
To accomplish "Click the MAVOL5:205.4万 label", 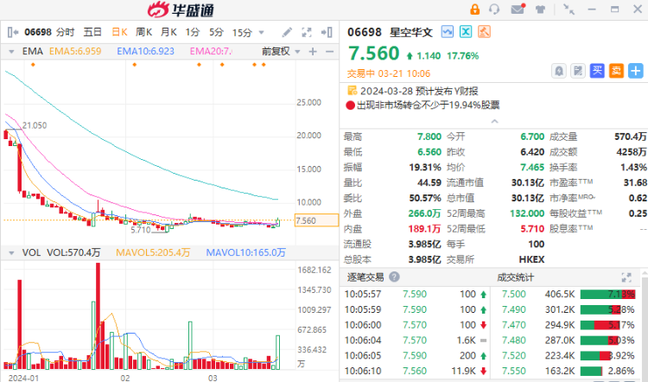I will click(153, 252).
